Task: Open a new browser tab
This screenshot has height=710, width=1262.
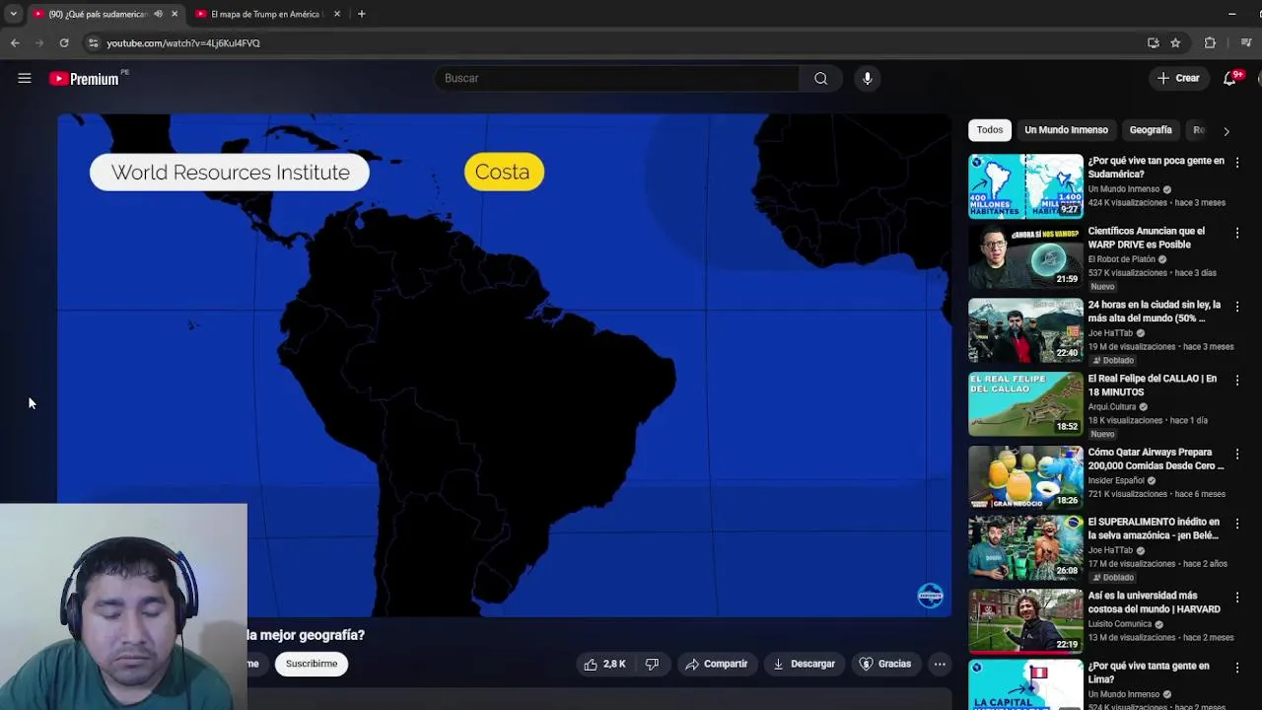Action: pyautogui.click(x=362, y=14)
